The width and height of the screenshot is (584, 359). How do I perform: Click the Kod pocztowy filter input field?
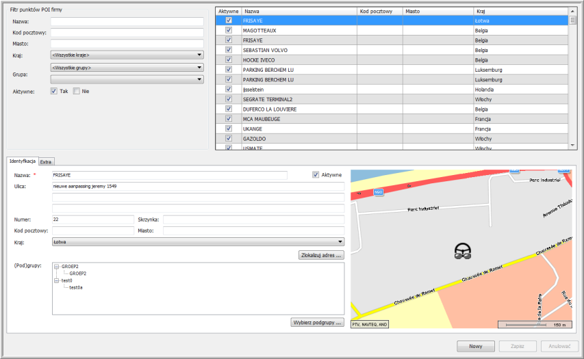127,32
